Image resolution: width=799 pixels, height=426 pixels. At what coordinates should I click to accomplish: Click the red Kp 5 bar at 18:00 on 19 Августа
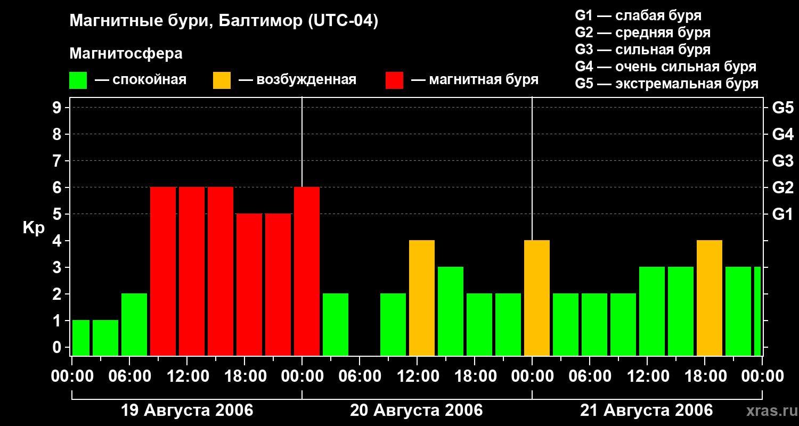click(x=249, y=285)
